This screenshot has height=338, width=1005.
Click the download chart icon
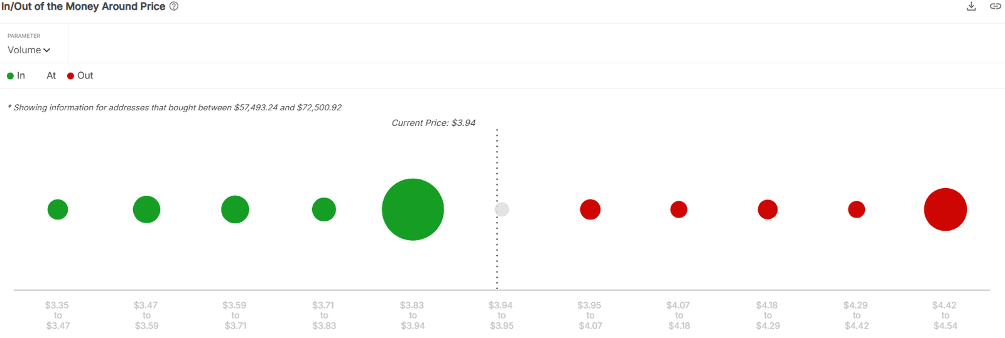(971, 6)
